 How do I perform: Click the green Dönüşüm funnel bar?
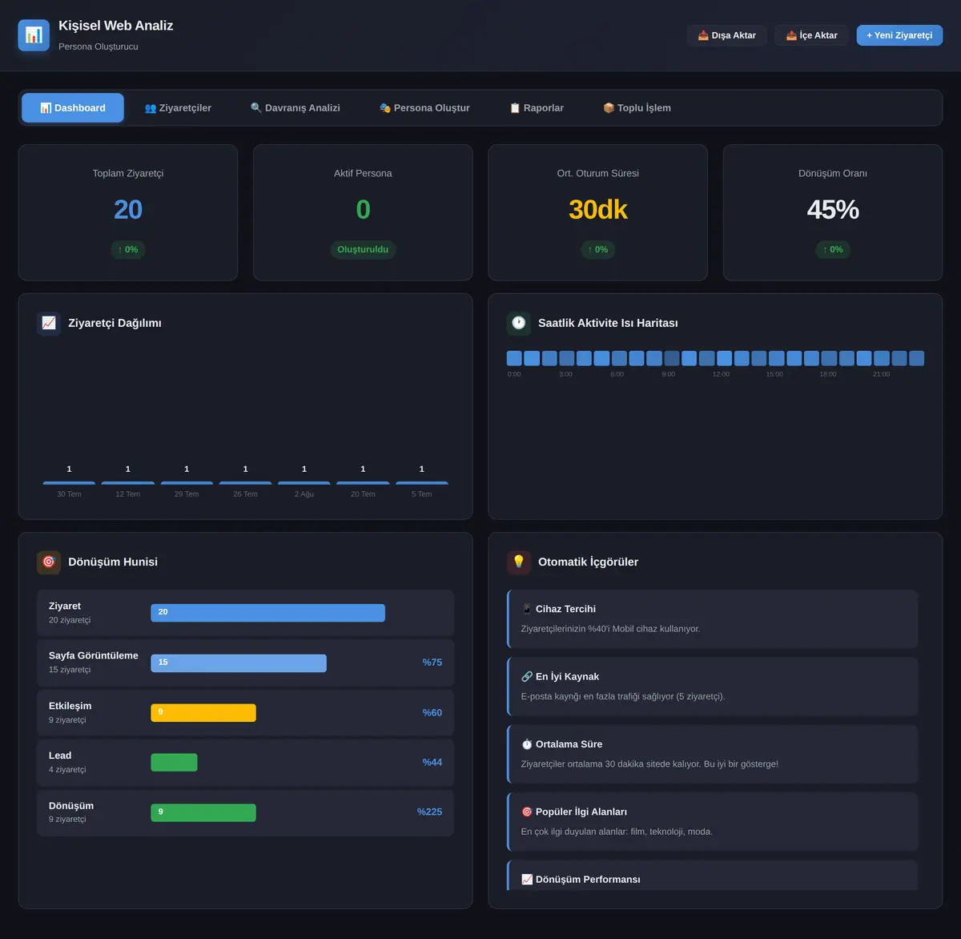(x=203, y=812)
